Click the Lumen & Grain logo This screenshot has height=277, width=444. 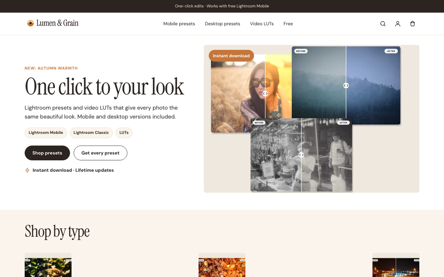click(x=53, y=23)
